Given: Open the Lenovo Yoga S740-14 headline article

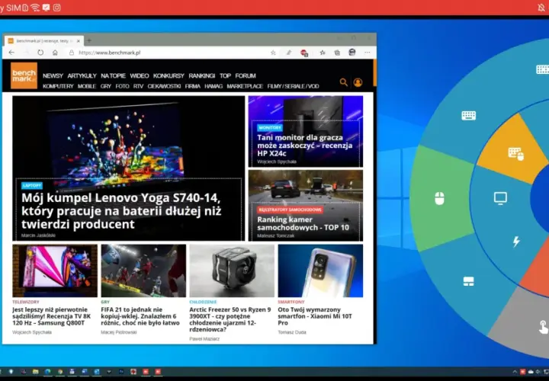Looking at the screenshot, I should pos(121,211).
